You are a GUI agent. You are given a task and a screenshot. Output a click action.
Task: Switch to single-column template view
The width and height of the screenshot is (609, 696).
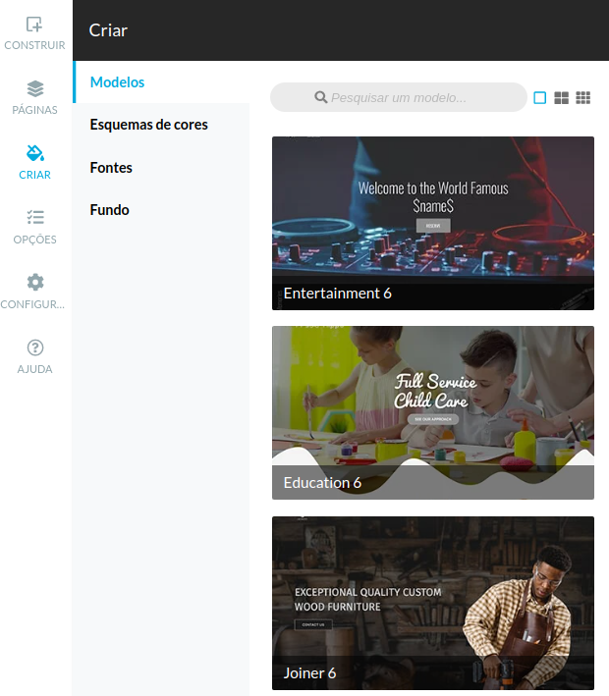pyautogui.click(x=539, y=98)
